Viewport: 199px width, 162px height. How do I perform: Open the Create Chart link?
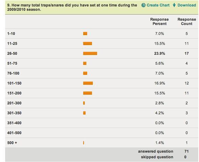pos(158,5)
